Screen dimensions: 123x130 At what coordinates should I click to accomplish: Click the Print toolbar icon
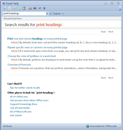pos(30,8)
